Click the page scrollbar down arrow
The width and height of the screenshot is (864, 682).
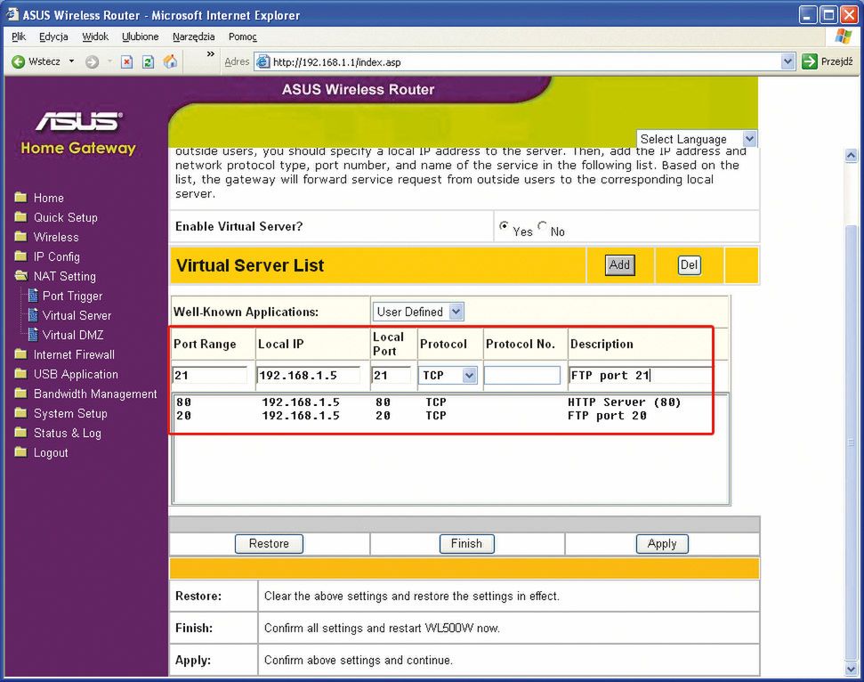click(852, 669)
